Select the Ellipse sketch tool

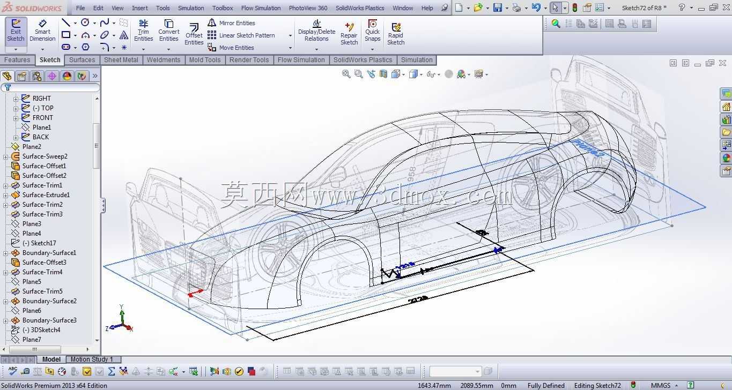(105, 35)
